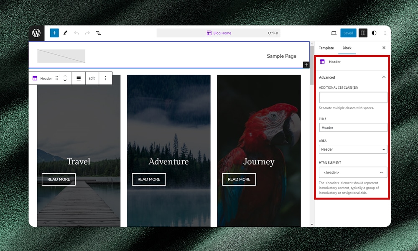
Task: Click the Saved button
Action: coord(348,33)
